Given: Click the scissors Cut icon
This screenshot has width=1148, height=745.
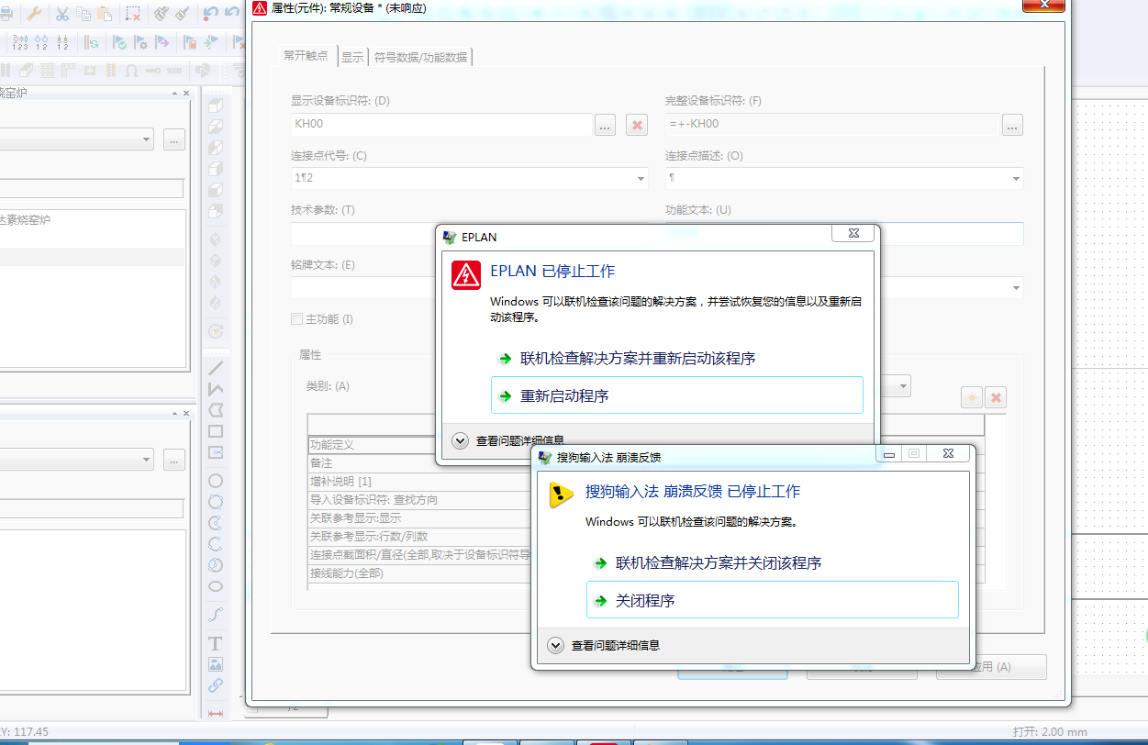Looking at the screenshot, I should (x=62, y=14).
